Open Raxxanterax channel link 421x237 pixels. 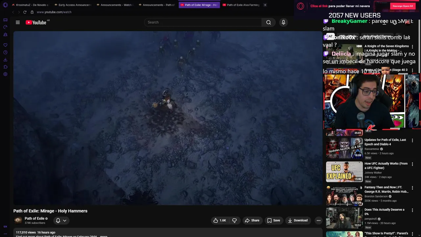[x=372, y=149]
